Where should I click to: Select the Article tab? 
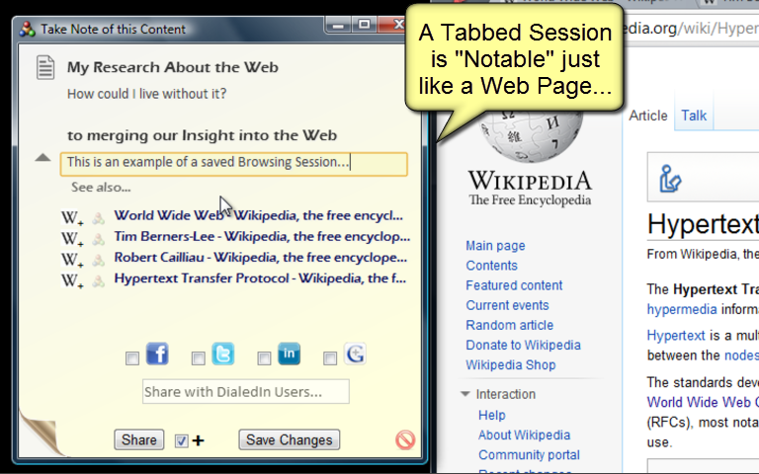point(647,116)
